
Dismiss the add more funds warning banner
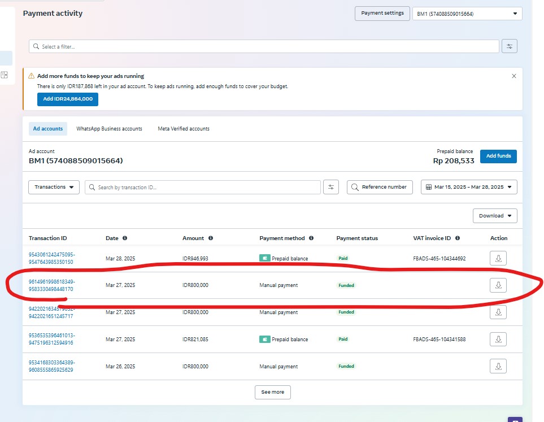pyautogui.click(x=513, y=76)
